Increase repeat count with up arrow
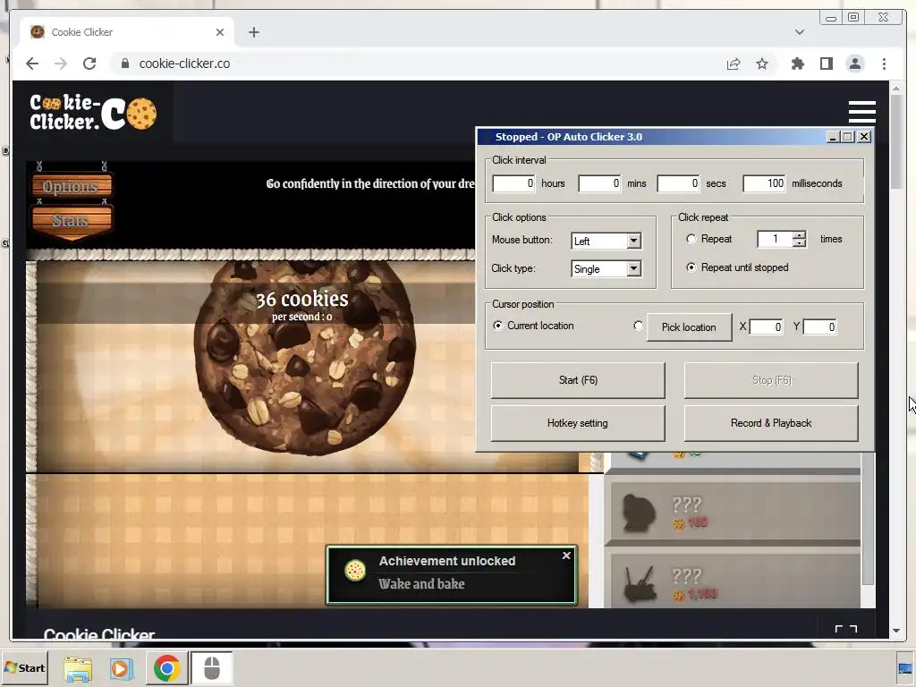The height and width of the screenshot is (687, 916). (799, 235)
